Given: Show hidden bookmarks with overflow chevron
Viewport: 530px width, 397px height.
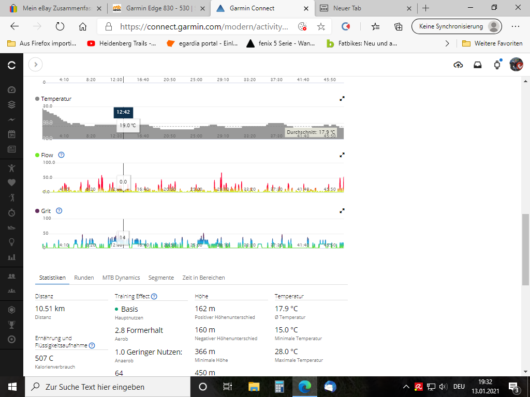Looking at the screenshot, I should pos(447,43).
